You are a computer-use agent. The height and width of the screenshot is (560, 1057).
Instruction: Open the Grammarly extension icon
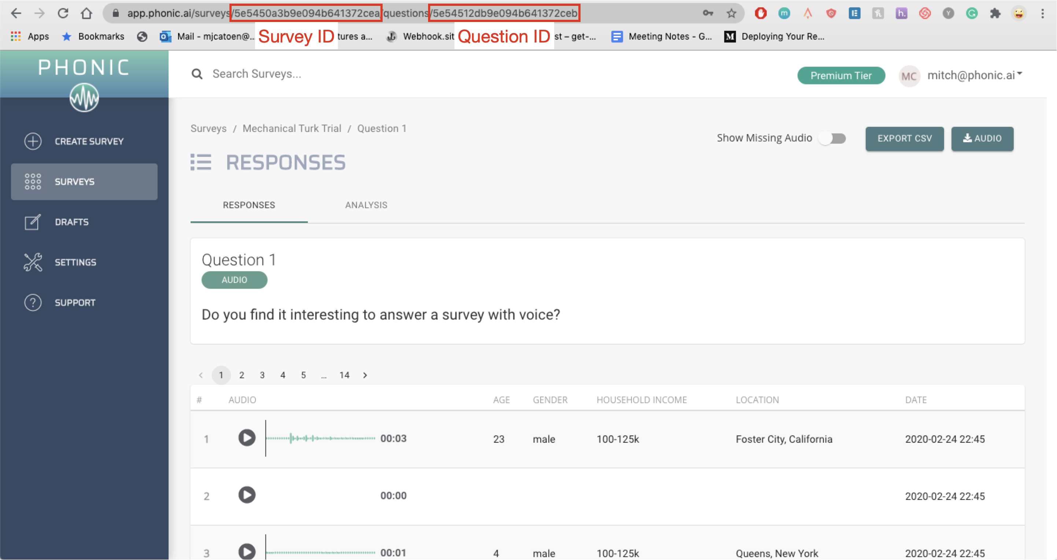click(x=971, y=13)
